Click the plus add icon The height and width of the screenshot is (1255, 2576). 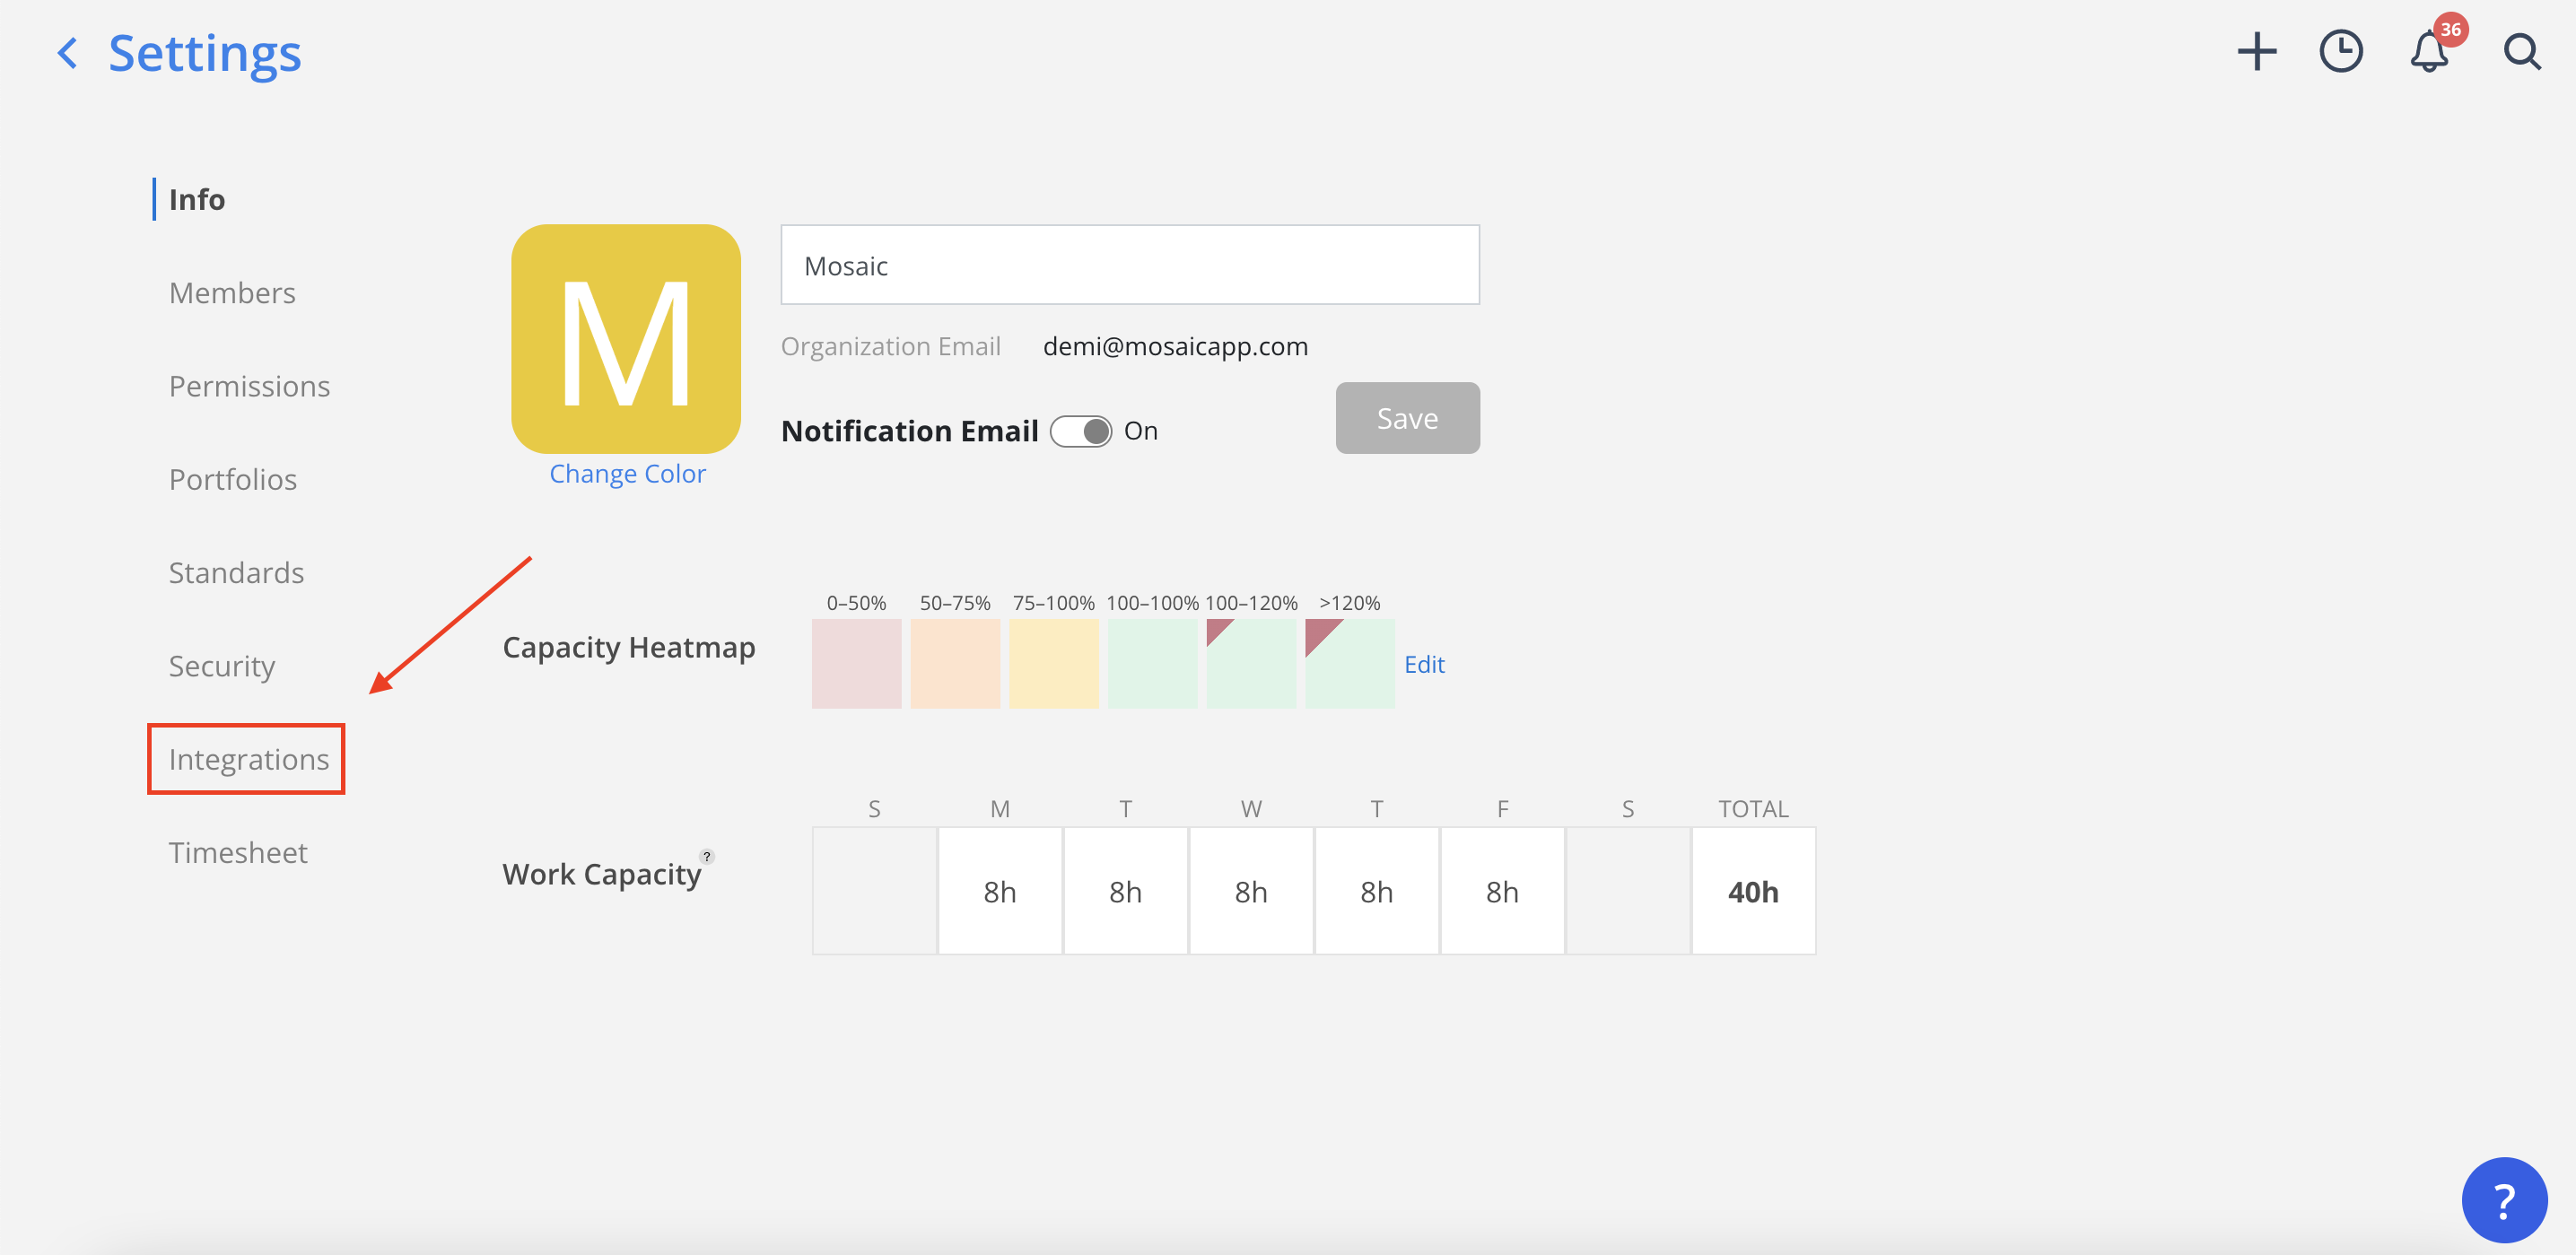[x=2256, y=52]
